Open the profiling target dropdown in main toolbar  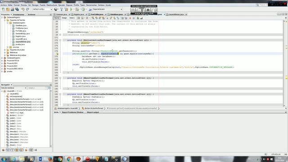coord(108,9)
